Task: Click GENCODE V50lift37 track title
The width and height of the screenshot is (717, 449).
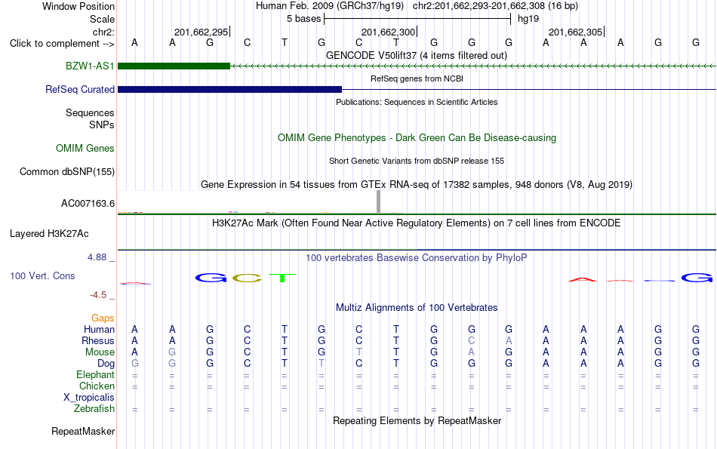Action: [x=416, y=55]
